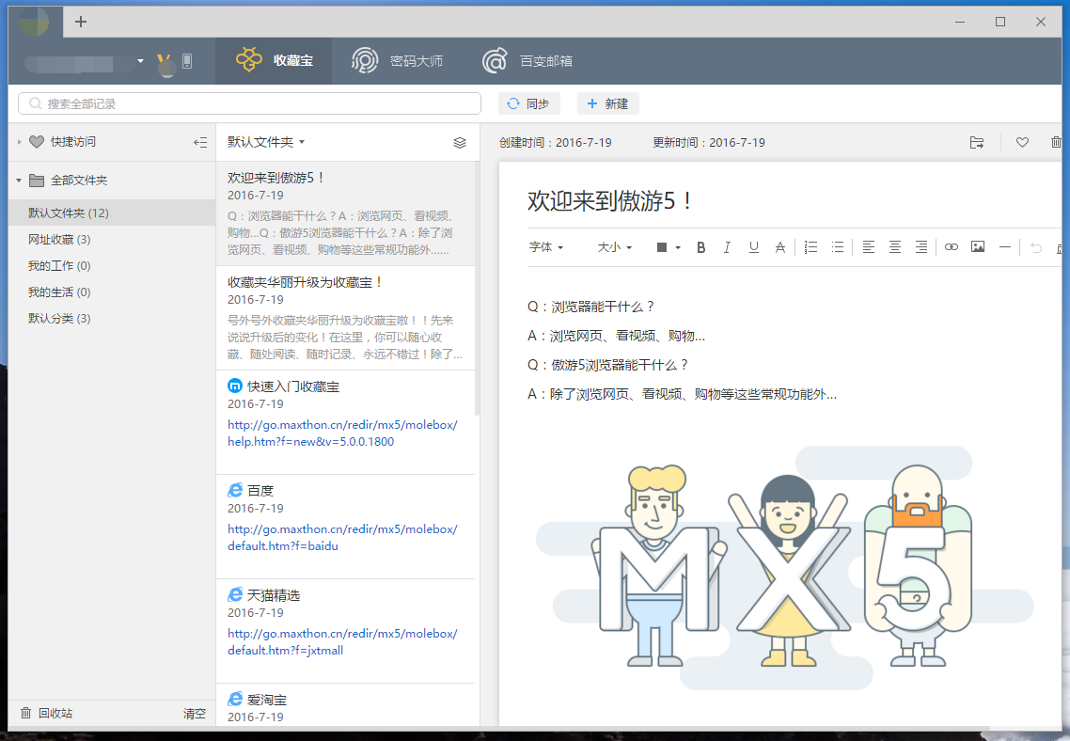Insert a link with the chain icon
The width and height of the screenshot is (1070, 741).
coord(952,247)
